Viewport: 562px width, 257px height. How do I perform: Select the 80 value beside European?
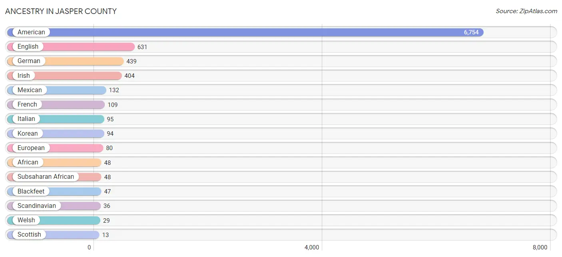coord(109,148)
